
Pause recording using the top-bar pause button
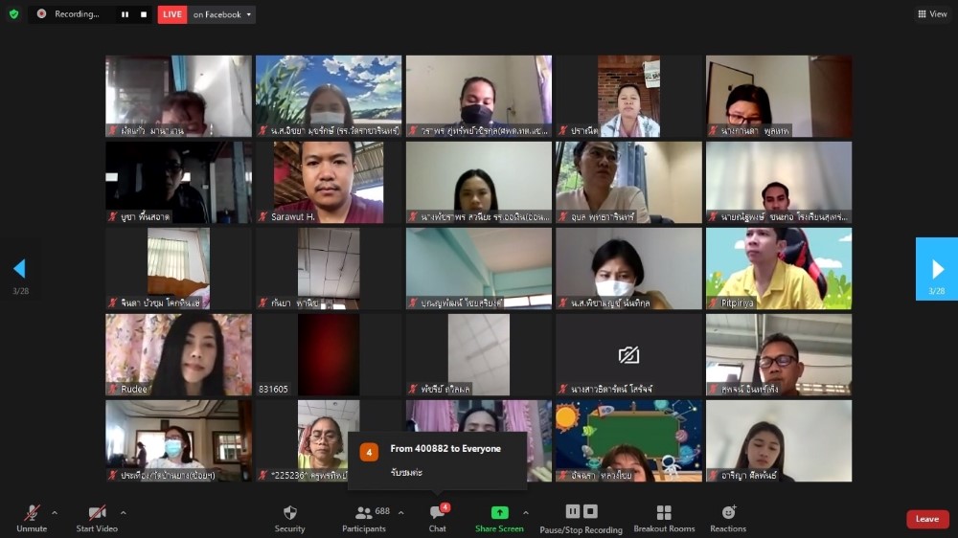click(x=125, y=14)
